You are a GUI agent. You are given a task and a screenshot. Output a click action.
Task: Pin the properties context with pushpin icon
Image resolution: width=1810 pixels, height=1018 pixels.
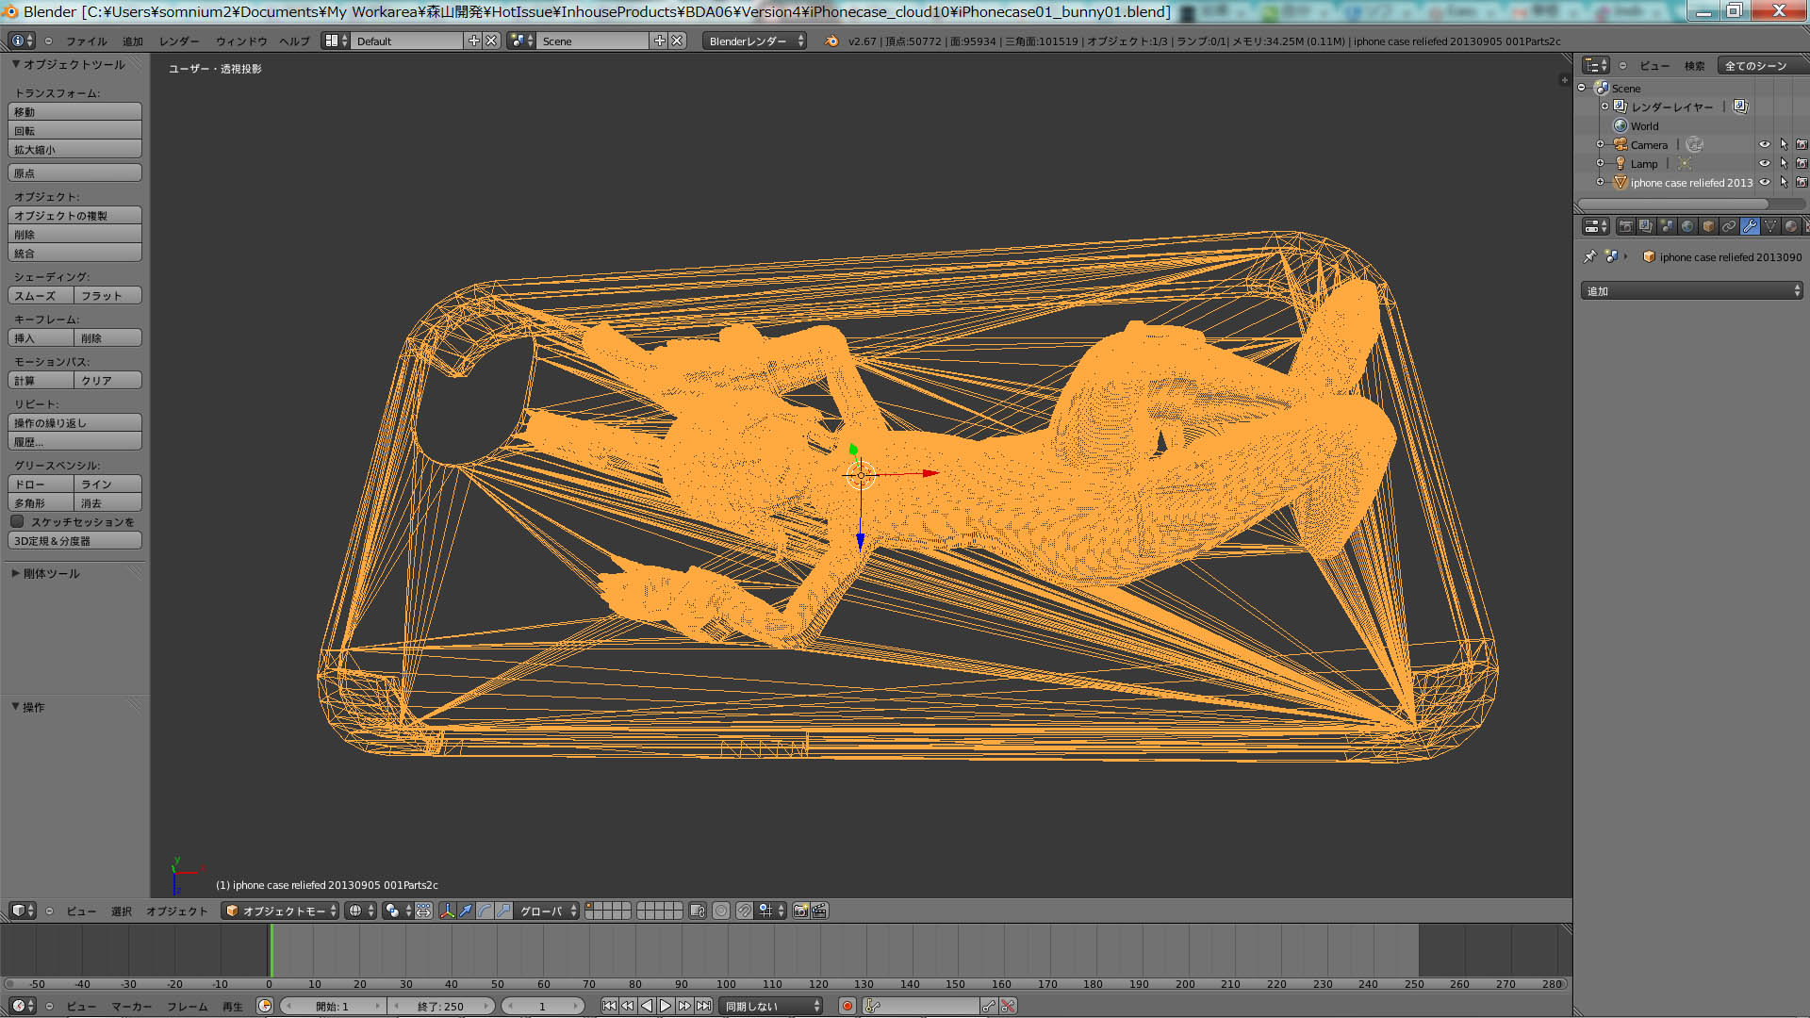pyautogui.click(x=1590, y=256)
